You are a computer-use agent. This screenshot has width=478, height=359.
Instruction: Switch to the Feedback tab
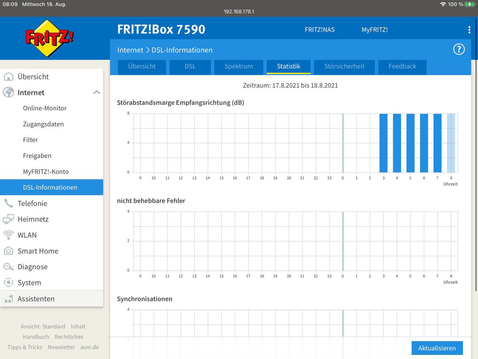click(402, 67)
